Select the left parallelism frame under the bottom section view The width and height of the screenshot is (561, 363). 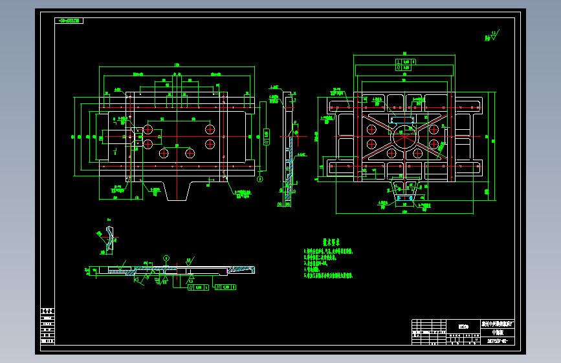click(198, 287)
